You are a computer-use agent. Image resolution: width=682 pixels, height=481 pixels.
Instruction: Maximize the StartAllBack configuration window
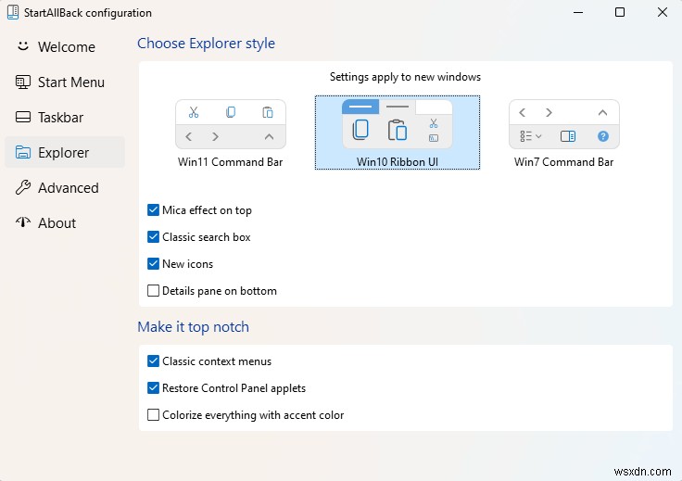(620, 13)
